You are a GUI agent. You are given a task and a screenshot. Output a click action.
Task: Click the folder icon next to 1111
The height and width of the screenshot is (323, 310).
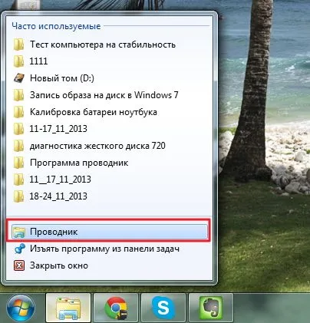pos(18,61)
